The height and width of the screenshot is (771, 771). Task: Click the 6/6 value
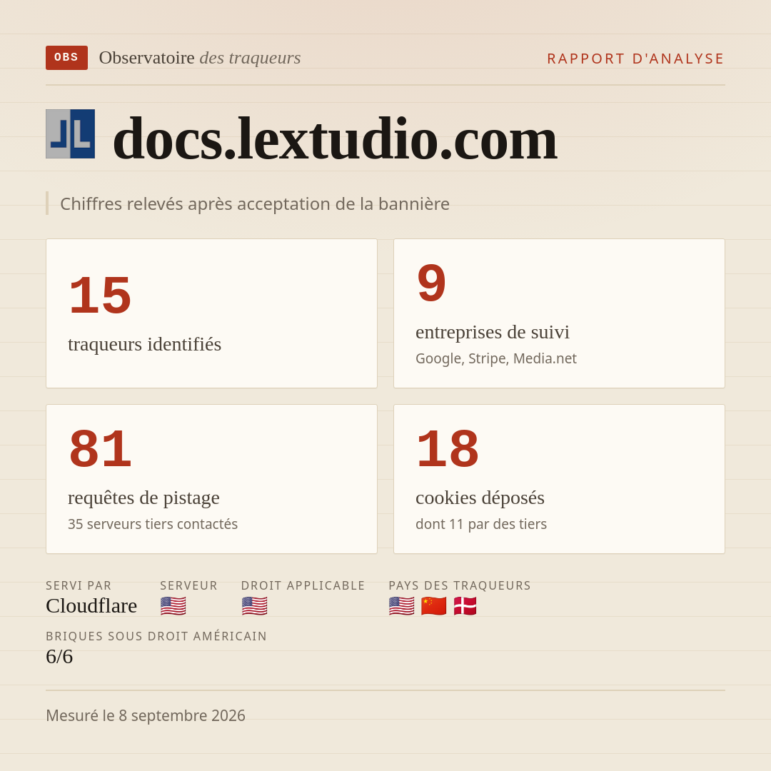click(59, 657)
